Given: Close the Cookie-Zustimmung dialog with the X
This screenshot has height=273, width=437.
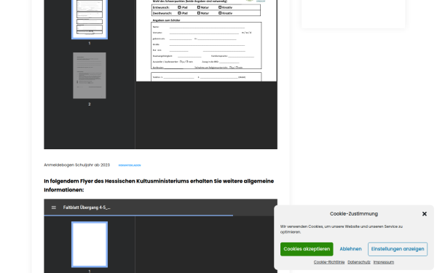Looking at the screenshot, I should [x=424, y=214].
